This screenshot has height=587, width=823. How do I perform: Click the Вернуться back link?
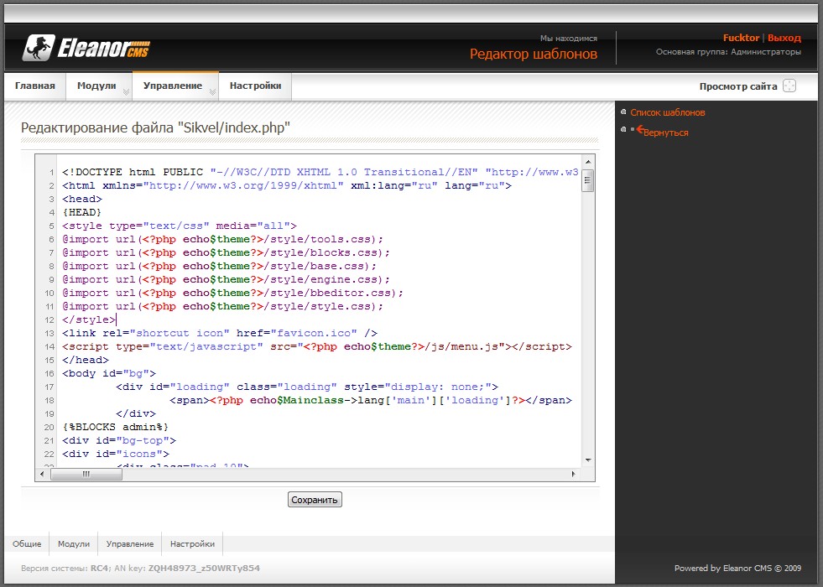point(665,132)
